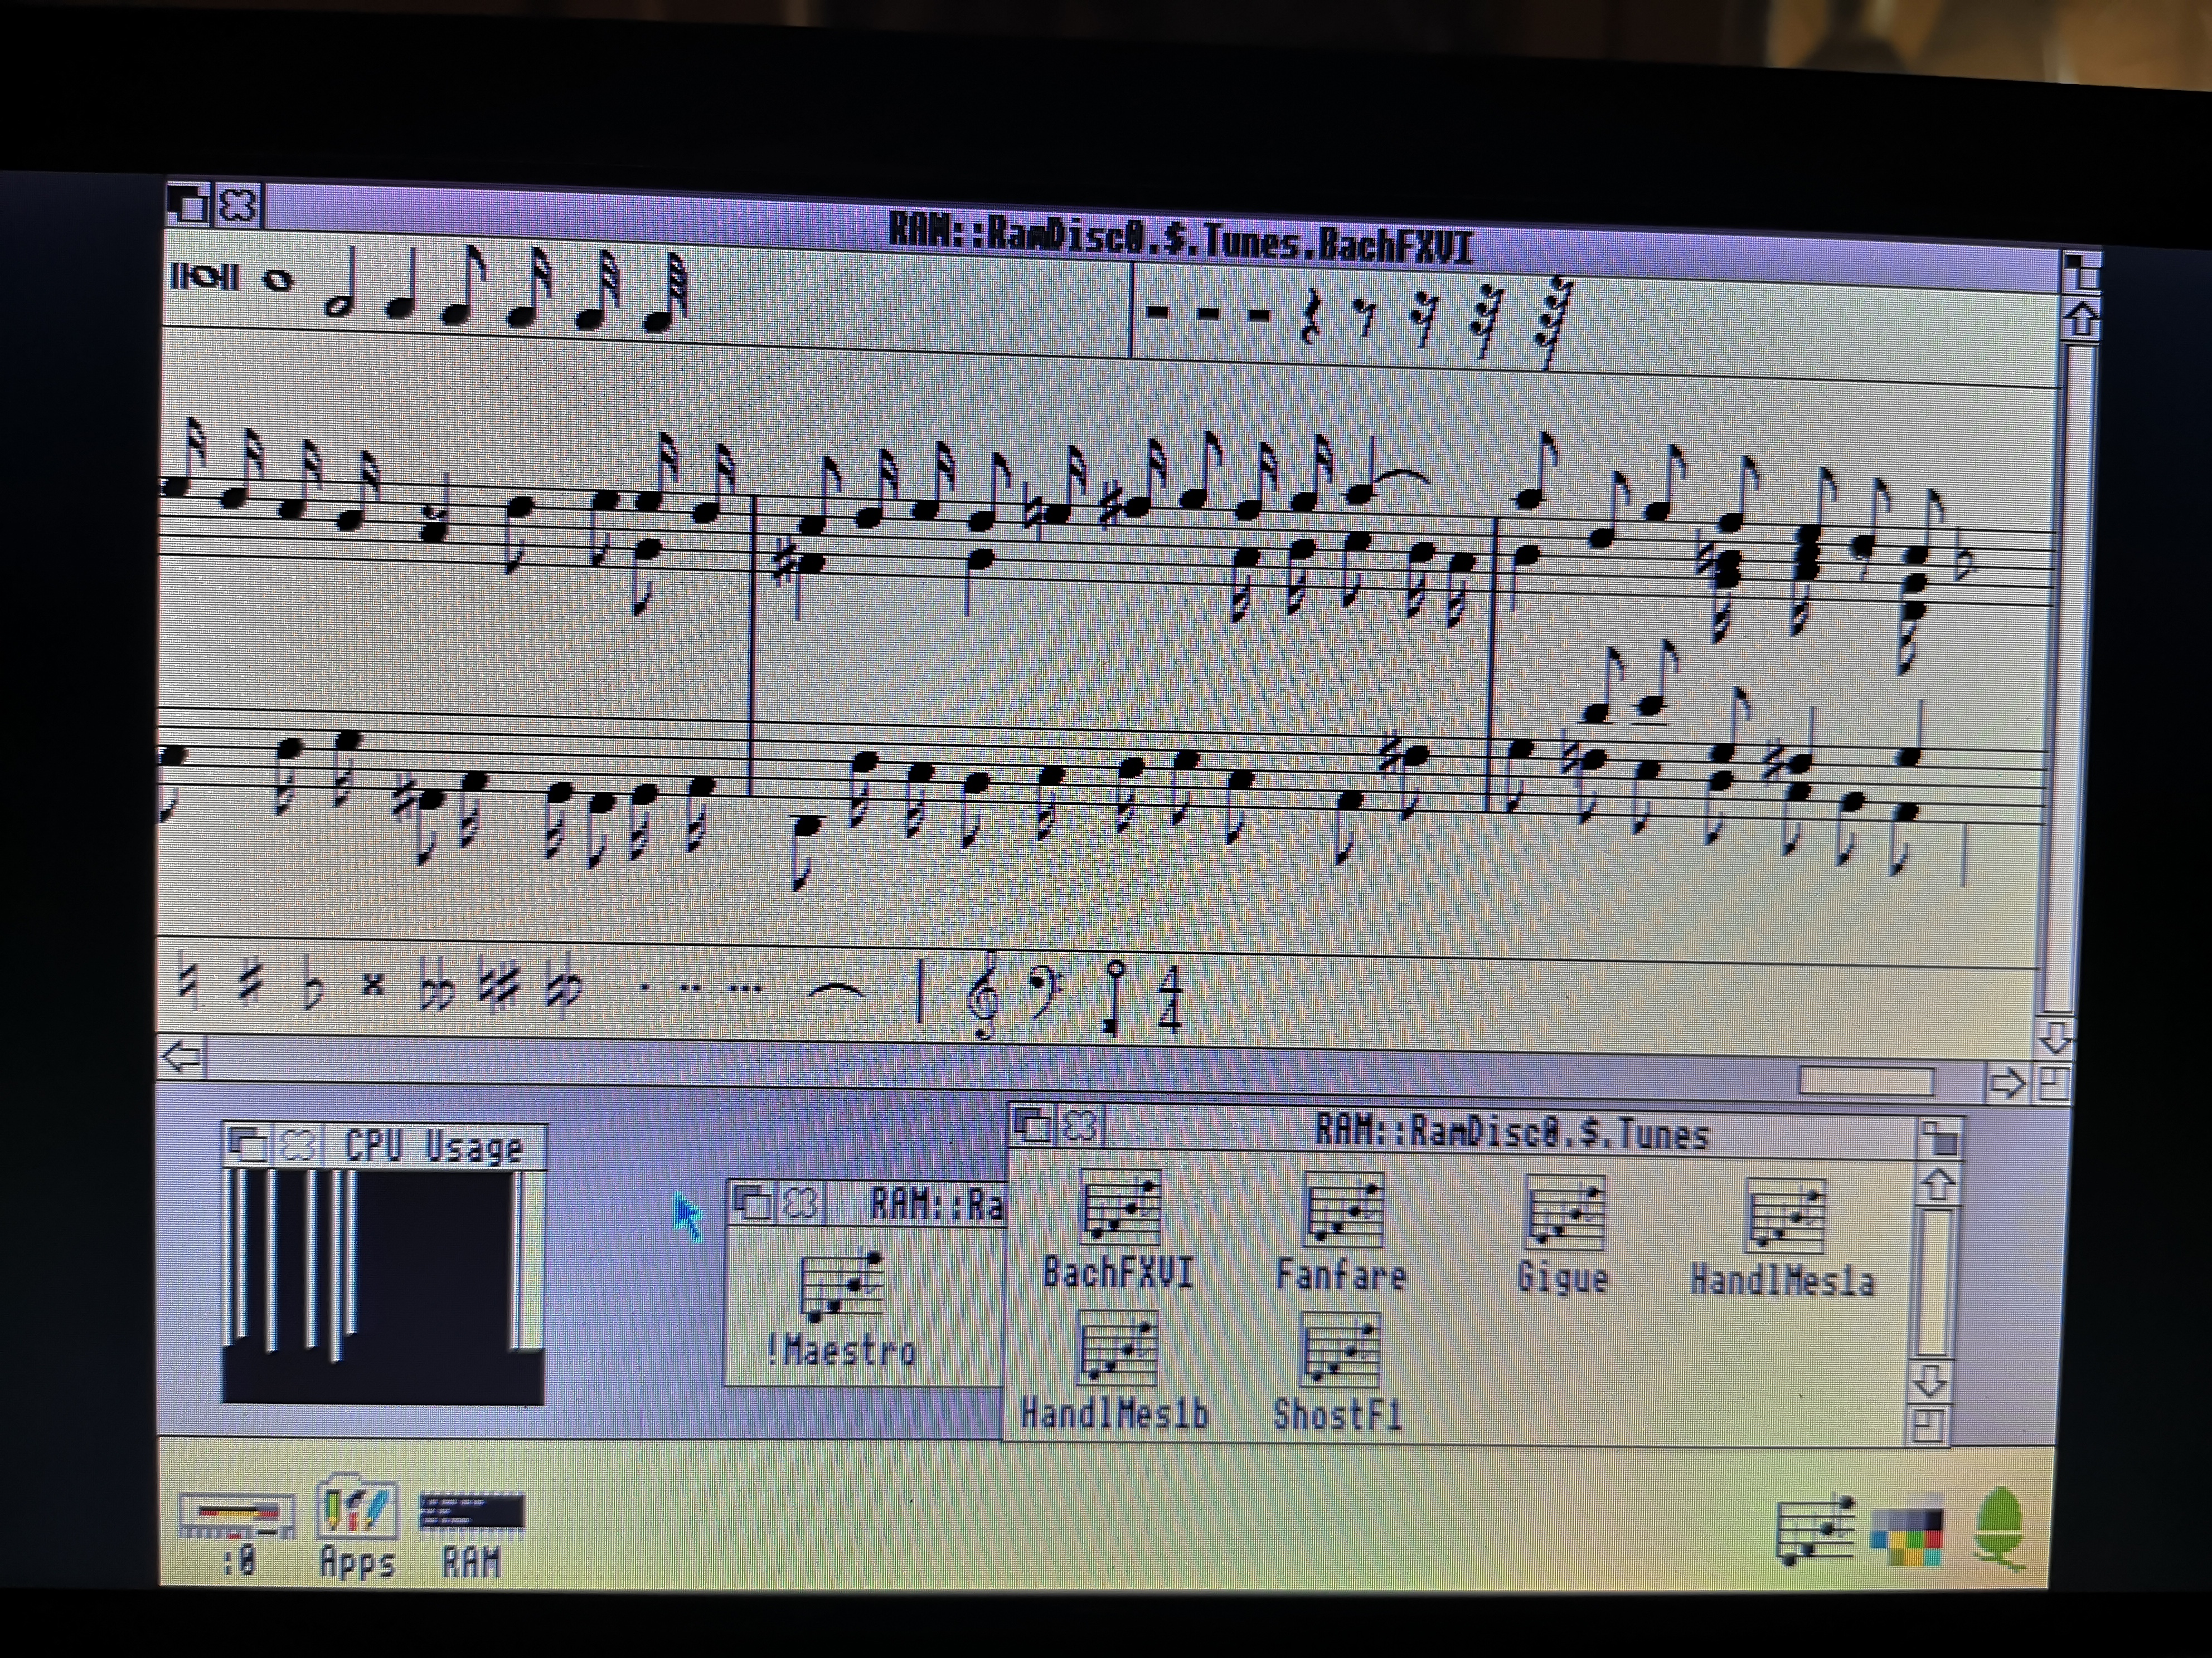Click the score's scroll left arrow
Viewport: 2212px width, 1658px height.
pos(183,1056)
